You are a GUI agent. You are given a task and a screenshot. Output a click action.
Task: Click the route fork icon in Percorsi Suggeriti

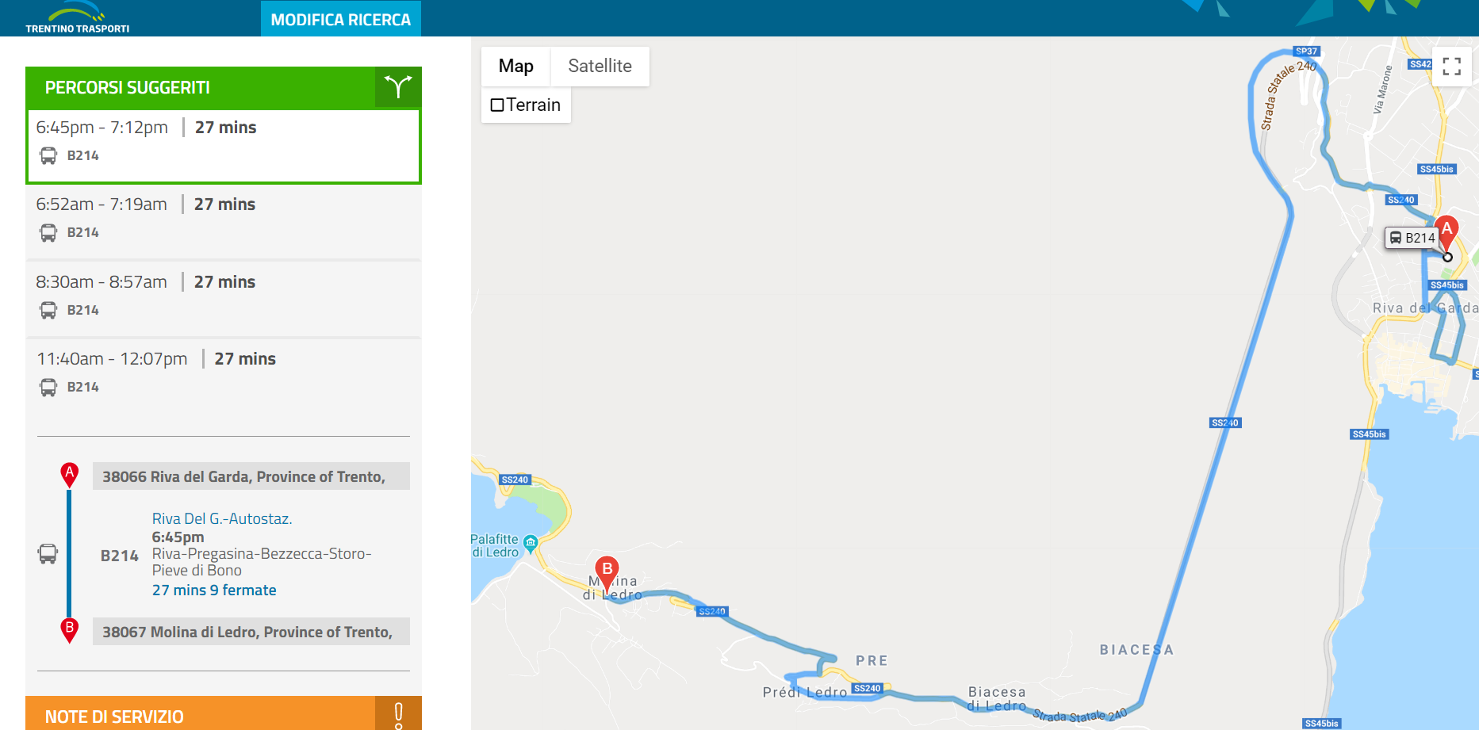coord(398,87)
